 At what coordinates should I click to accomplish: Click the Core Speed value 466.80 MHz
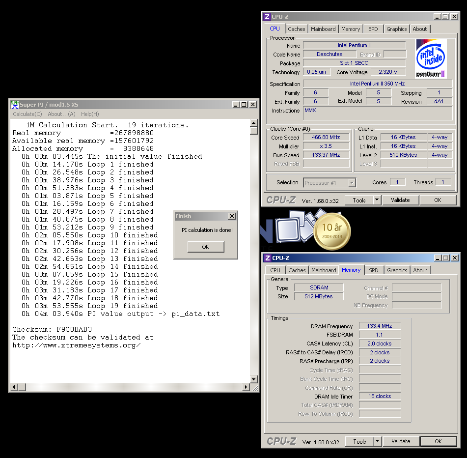(326, 138)
